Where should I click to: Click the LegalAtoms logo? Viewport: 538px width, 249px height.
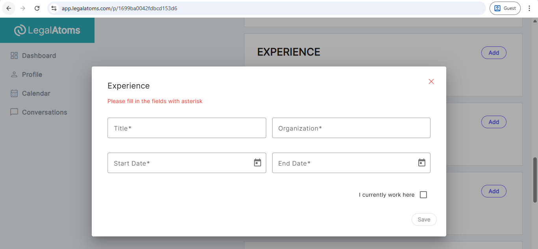pyautogui.click(x=47, y=30)
